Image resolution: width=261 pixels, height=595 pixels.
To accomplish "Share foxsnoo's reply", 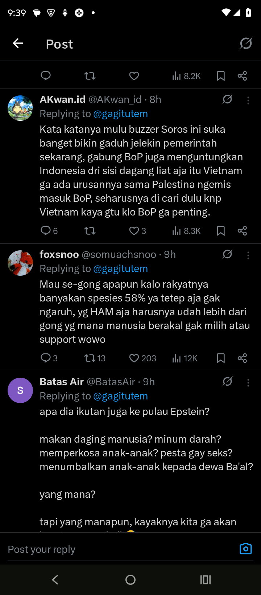I will [x=242, y=358].
